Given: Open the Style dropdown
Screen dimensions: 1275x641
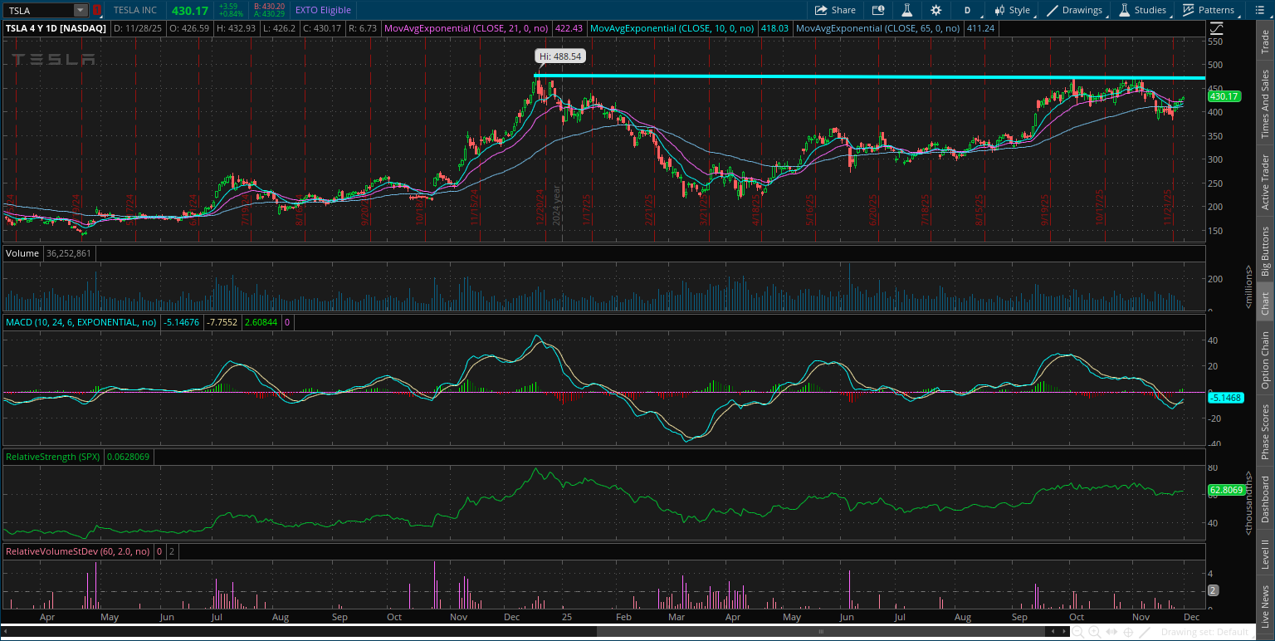Looking at the screenshot, I should pos(1012,10).
